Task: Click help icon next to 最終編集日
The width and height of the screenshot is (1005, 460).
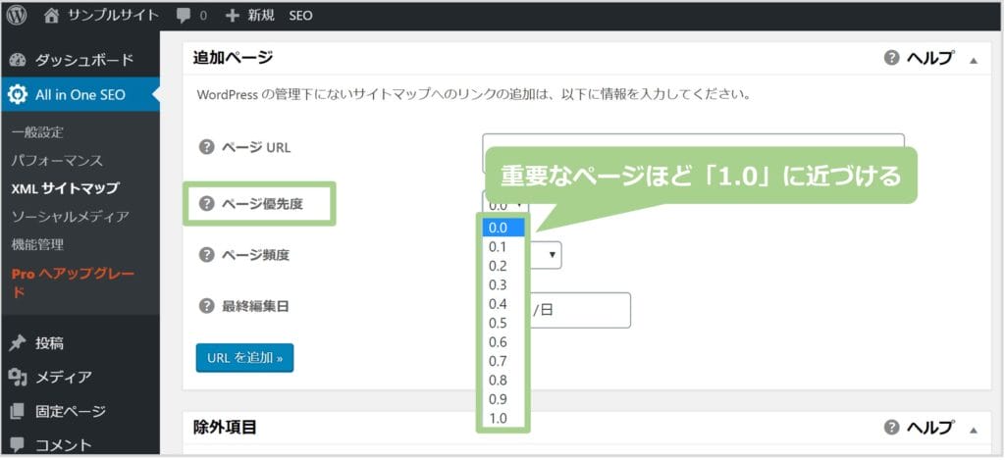Action: point(206,306)
